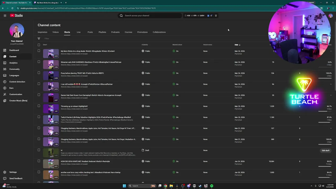Viewport: 336px width, 189px height.
Task: Switch to the Inspiration tab
Action: (x=43, y=32)
